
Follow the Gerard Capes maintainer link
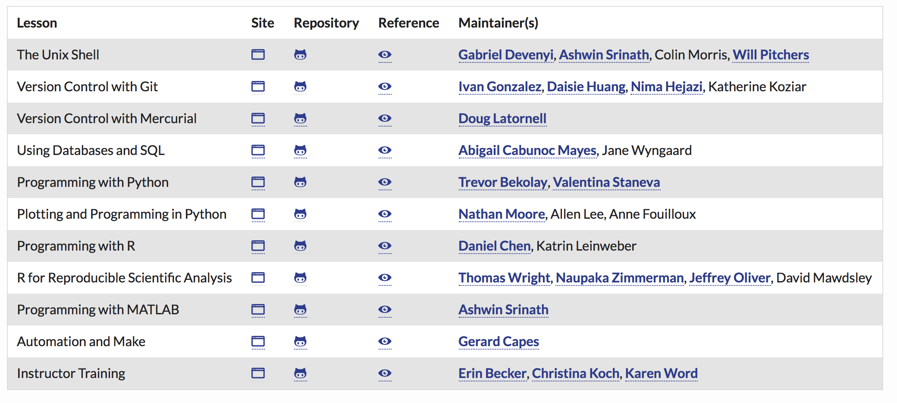coord(499,341)
